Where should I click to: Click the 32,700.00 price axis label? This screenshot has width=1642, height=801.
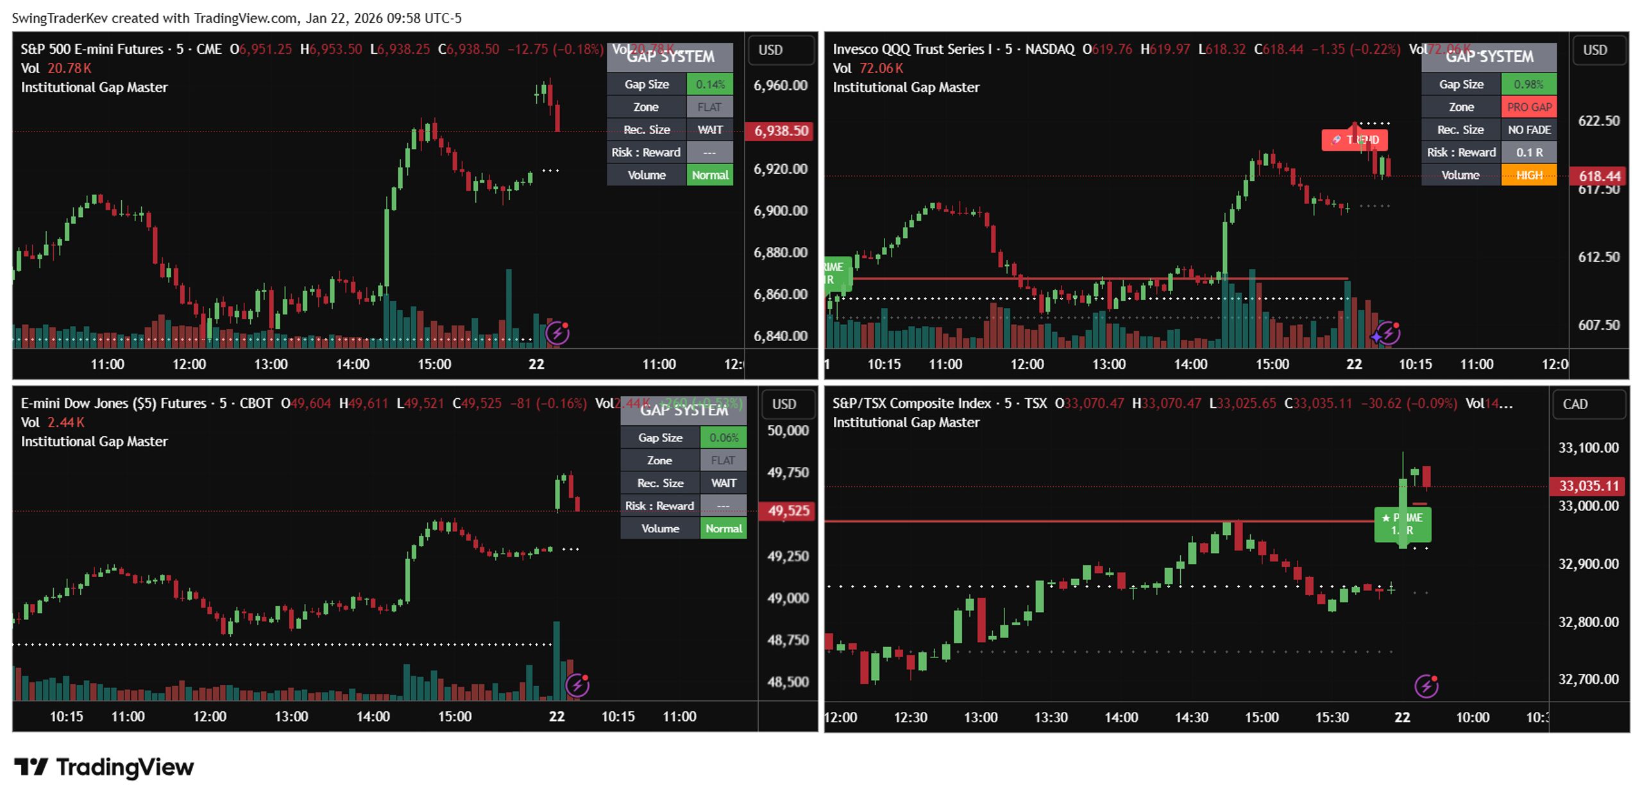[x=1589, y=679]
